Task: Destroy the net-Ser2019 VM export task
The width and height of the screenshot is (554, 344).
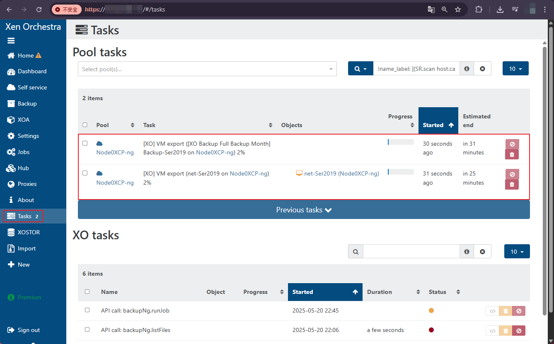Action: click(x=512, y=184)
